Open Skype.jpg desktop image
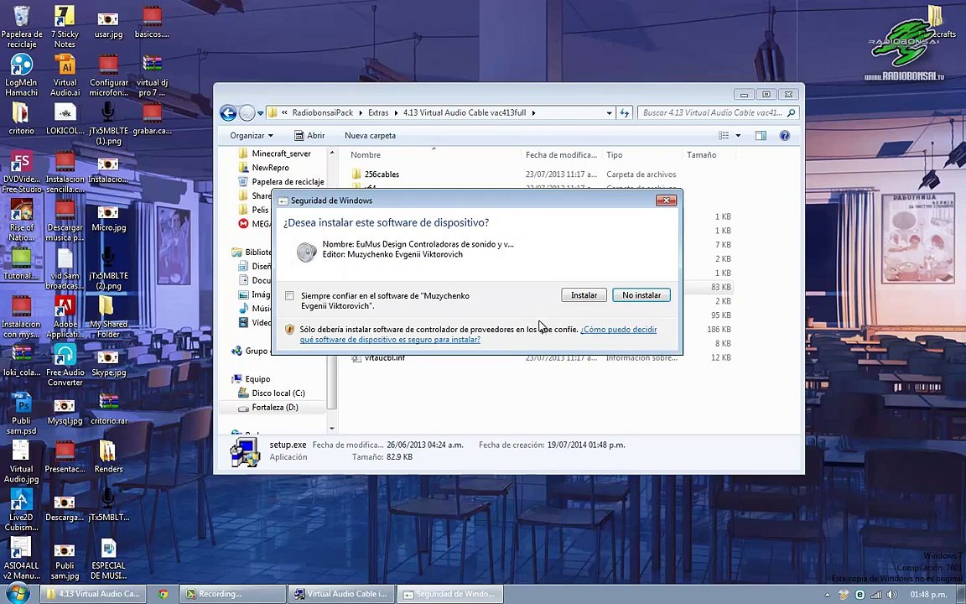The image size is (966, 604). pos(108,361)
